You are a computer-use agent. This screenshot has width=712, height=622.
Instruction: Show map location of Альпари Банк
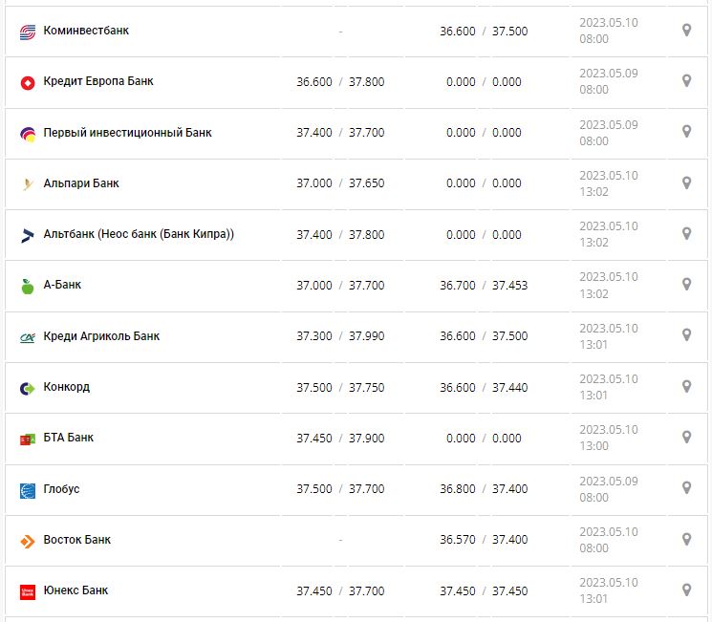pyautogui.click(x=686, y=182)
